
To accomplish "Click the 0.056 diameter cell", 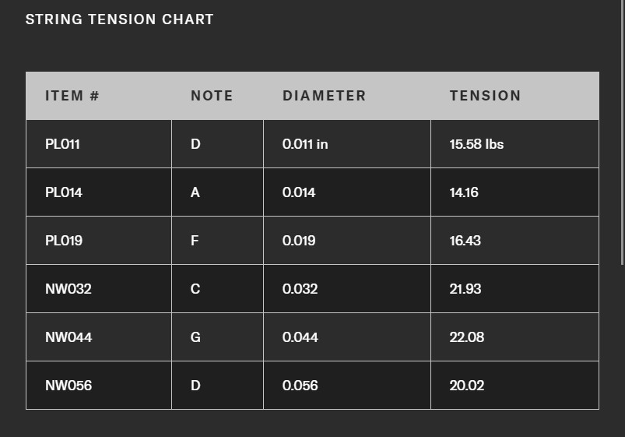I will tap(300, 386).
